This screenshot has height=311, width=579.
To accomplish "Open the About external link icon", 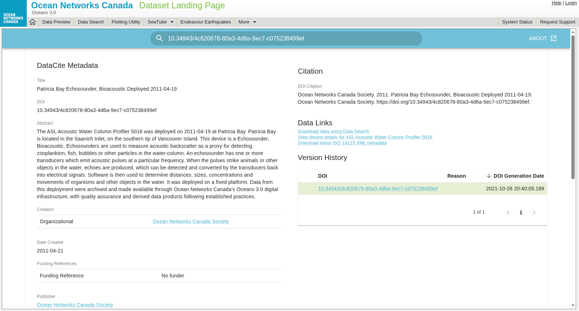I will (x=554, y=38).
